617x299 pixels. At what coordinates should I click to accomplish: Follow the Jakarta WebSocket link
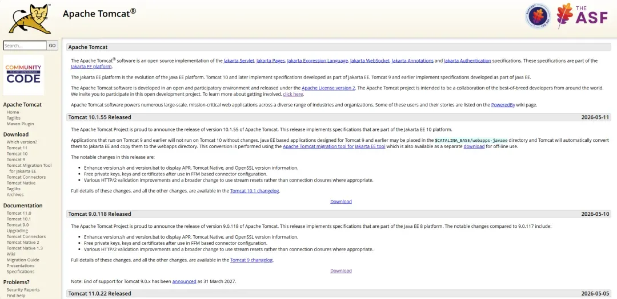coord(370,61)
